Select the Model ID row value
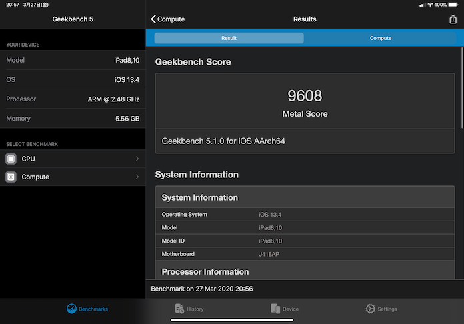The image size is (464, 324). 270,241
